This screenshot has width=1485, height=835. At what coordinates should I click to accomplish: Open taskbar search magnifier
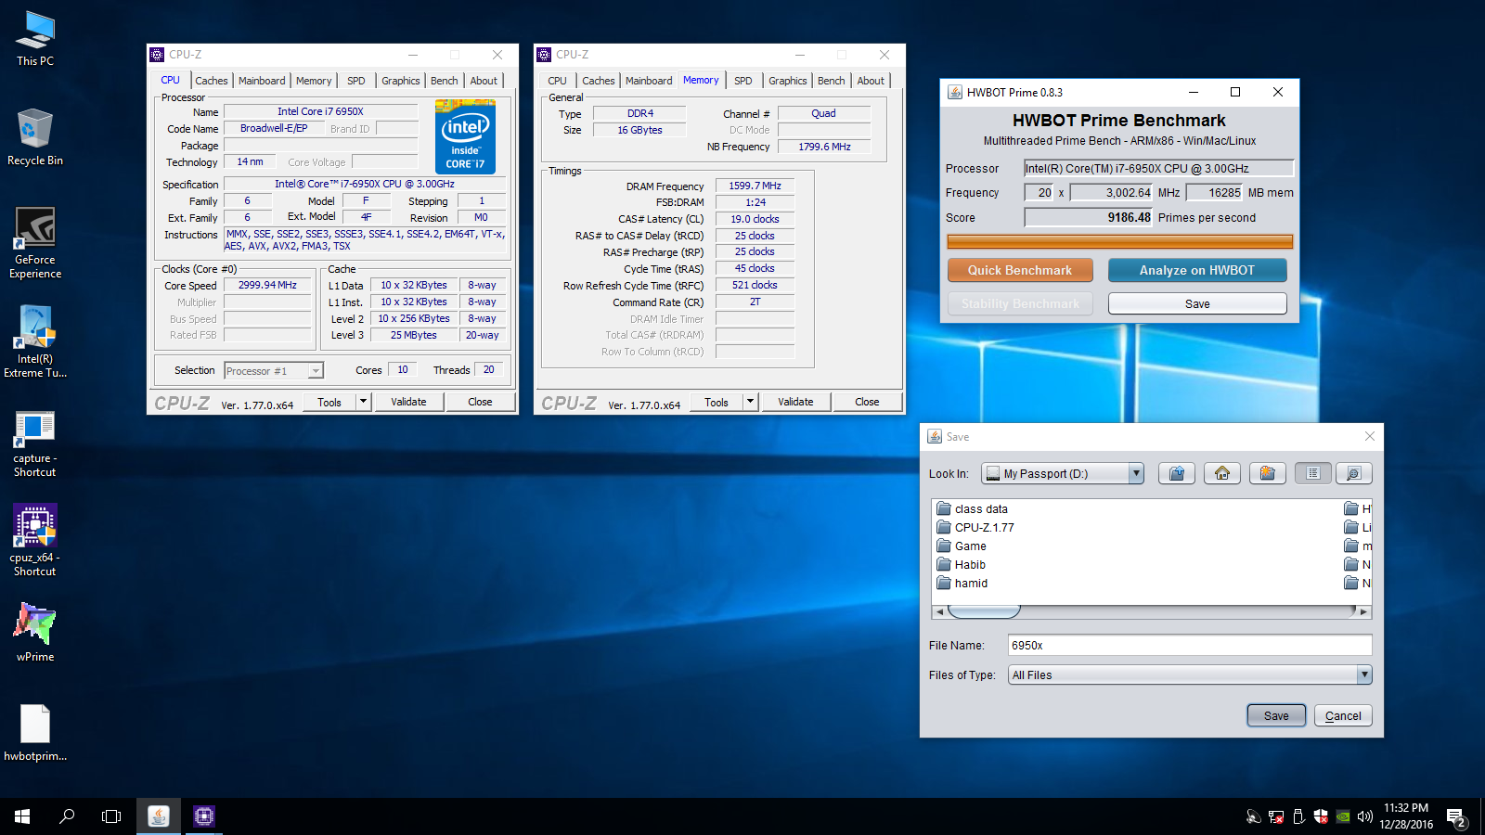[67, 816]
